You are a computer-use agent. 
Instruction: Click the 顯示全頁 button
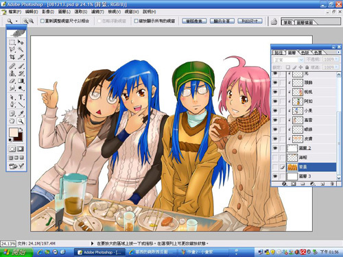coord(222,21)
